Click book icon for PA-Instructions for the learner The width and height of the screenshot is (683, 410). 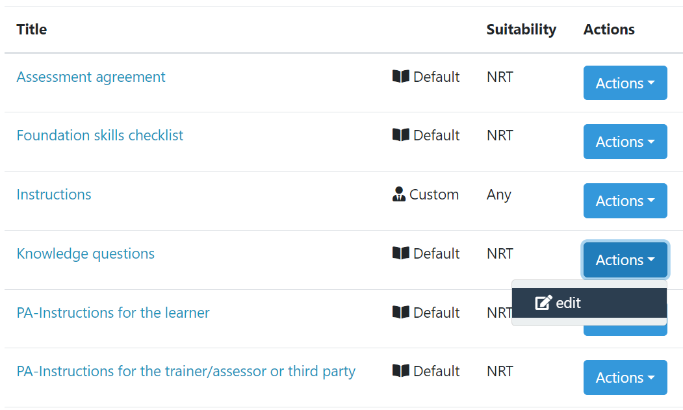[x=401, y=312]
